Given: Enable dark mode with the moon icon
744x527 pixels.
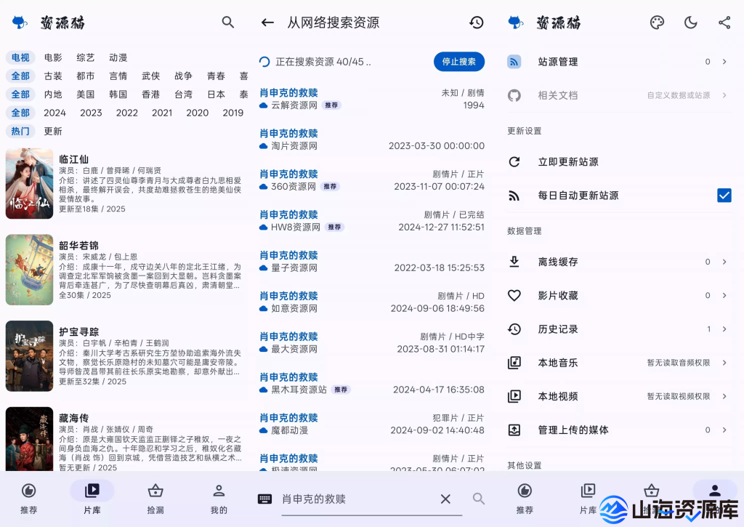Looking at the screenshot, I should 690,23.
